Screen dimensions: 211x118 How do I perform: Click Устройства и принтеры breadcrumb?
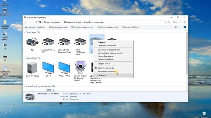click(x=94, y=22)
